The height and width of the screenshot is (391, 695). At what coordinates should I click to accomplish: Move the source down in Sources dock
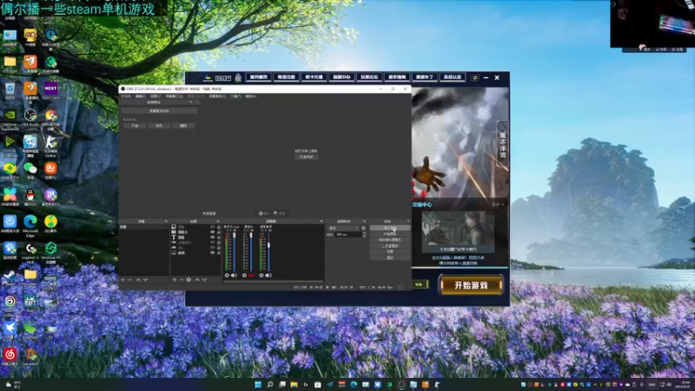click(204, 280)
